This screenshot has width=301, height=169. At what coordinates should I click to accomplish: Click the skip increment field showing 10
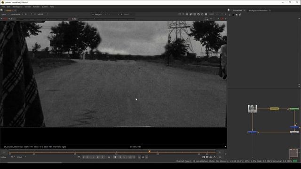[x=143, y=157]
